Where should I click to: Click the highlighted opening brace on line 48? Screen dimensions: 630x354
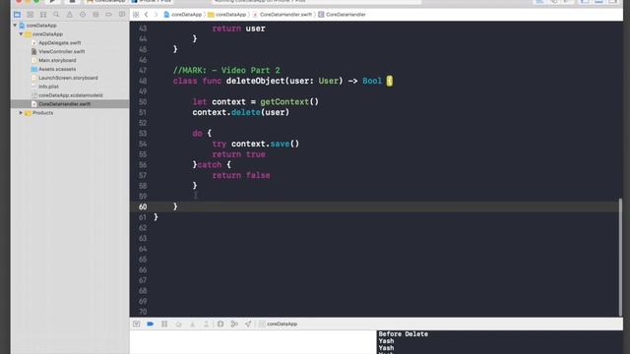390,81
